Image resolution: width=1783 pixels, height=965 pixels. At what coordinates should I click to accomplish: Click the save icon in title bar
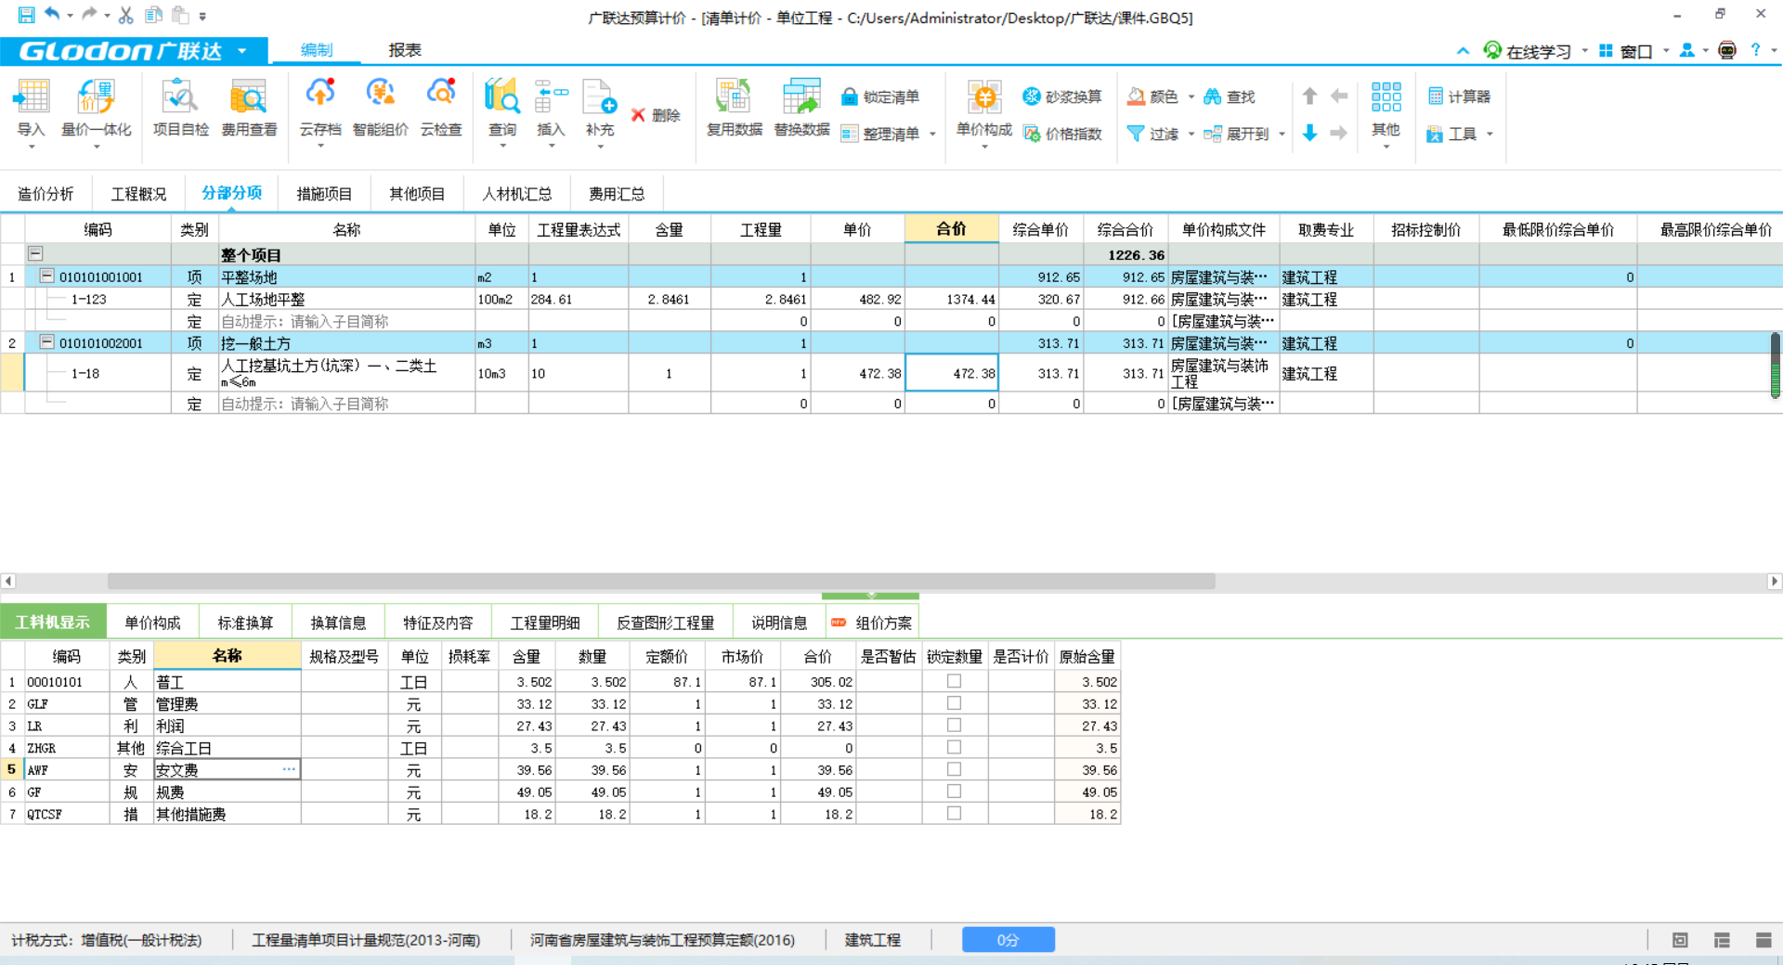[26, 15]
